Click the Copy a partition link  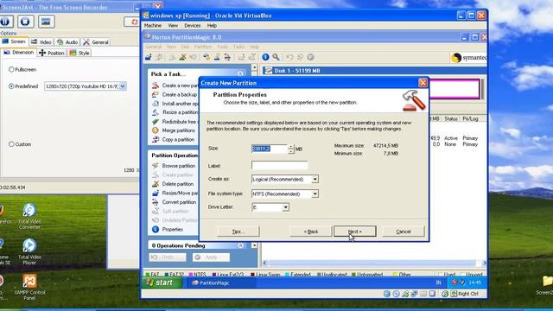tap(178, 139)
